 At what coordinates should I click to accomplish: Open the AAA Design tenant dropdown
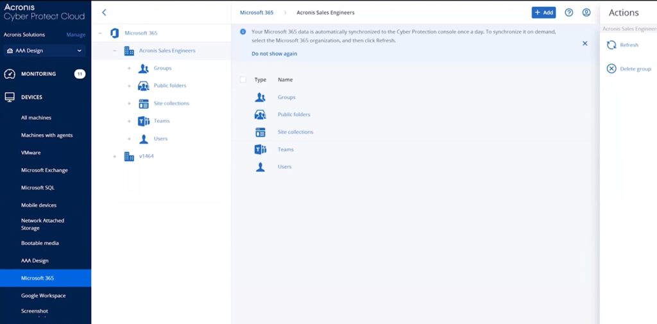click(45, 51)
